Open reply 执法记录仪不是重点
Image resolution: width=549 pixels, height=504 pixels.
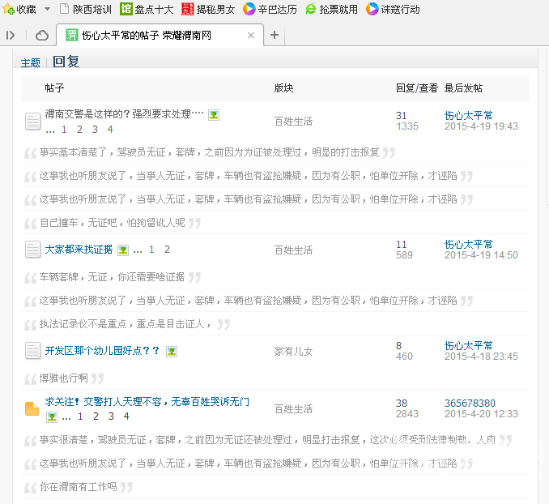[x=125, y=324]
